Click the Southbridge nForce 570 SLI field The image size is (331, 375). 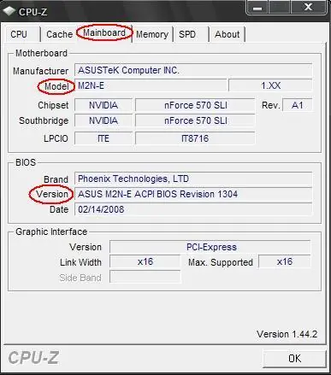195,120
